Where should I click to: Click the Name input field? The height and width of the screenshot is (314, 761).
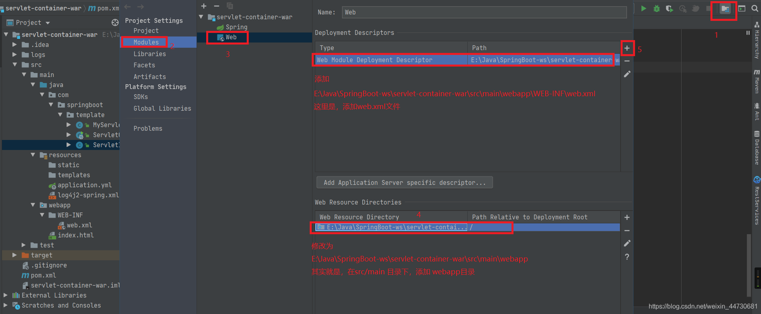point(484,12)
